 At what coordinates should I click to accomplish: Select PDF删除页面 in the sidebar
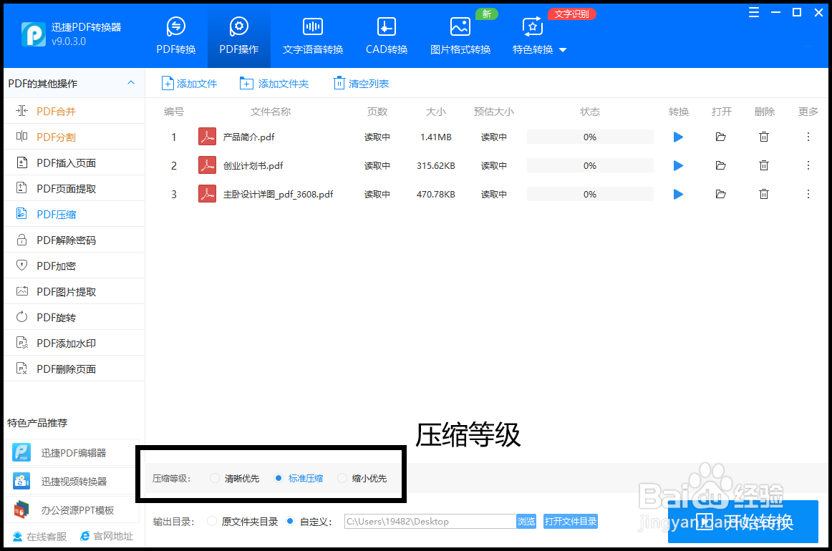coord(74,369)
